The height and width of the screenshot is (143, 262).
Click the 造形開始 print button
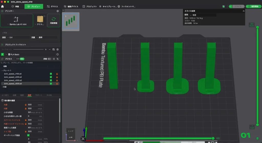(x=255, y=6)
